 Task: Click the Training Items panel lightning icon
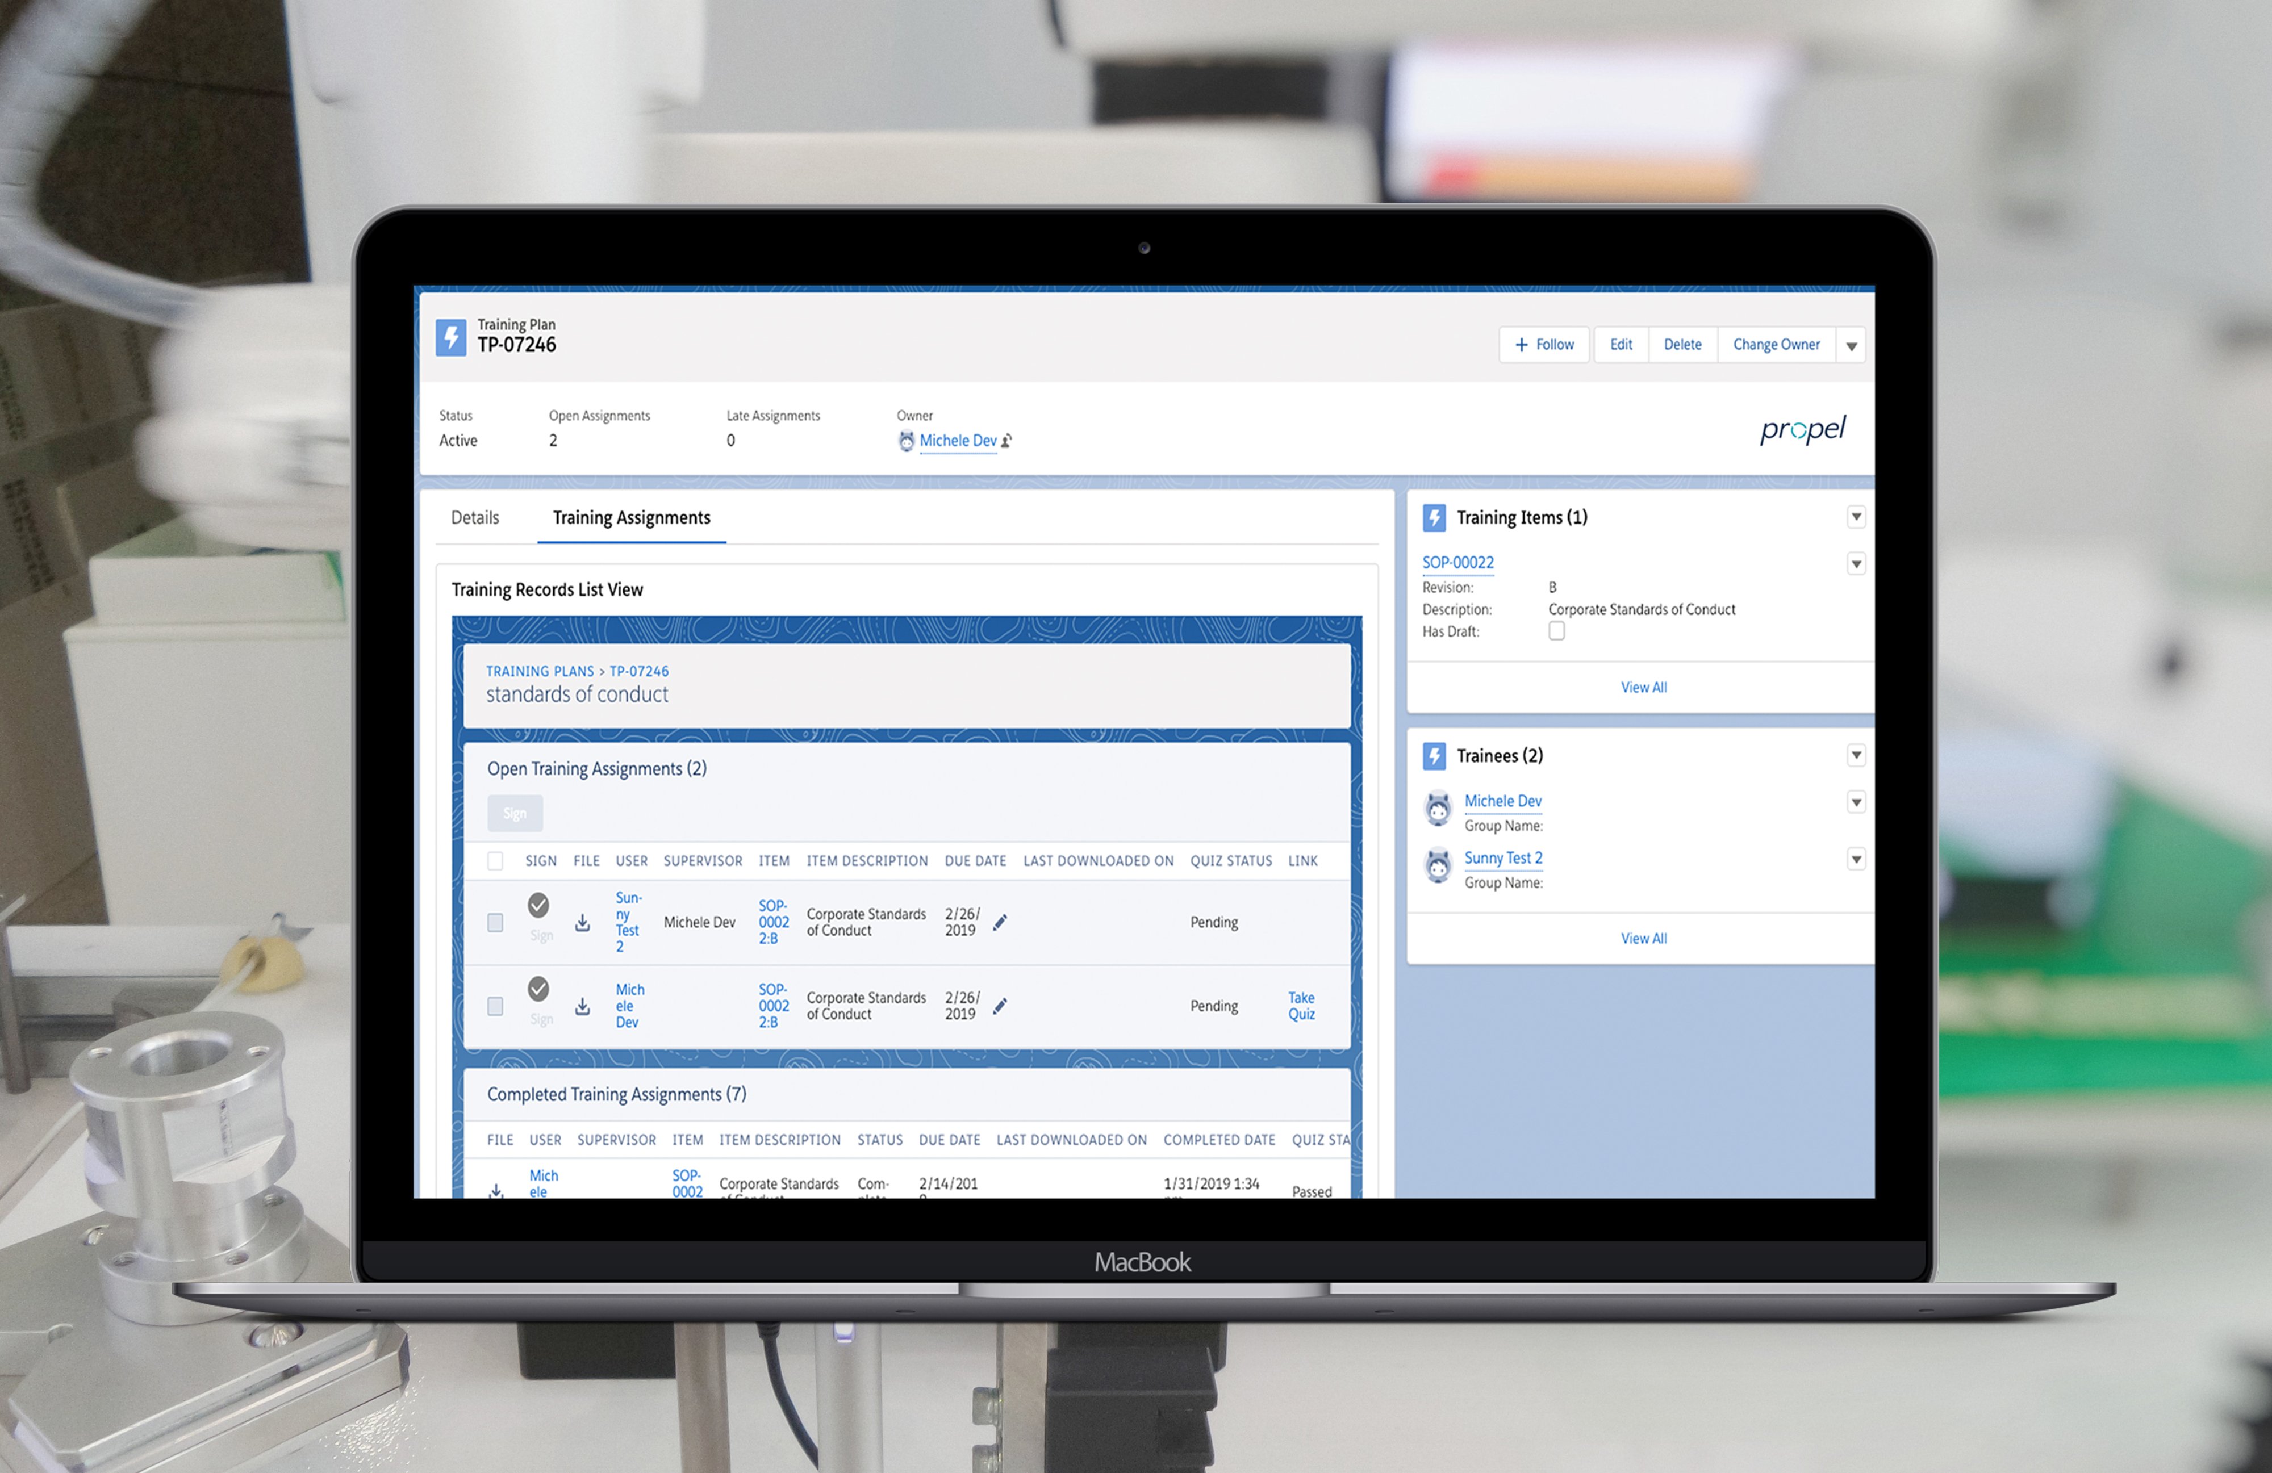coord(1434,517)
